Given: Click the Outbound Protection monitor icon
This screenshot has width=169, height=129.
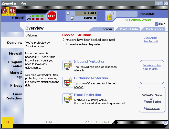Looking at the screenshot, I should (x=68, y=82).
